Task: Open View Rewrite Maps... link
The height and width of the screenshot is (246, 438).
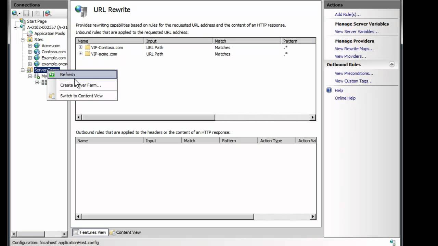Action: coord(354,49)
